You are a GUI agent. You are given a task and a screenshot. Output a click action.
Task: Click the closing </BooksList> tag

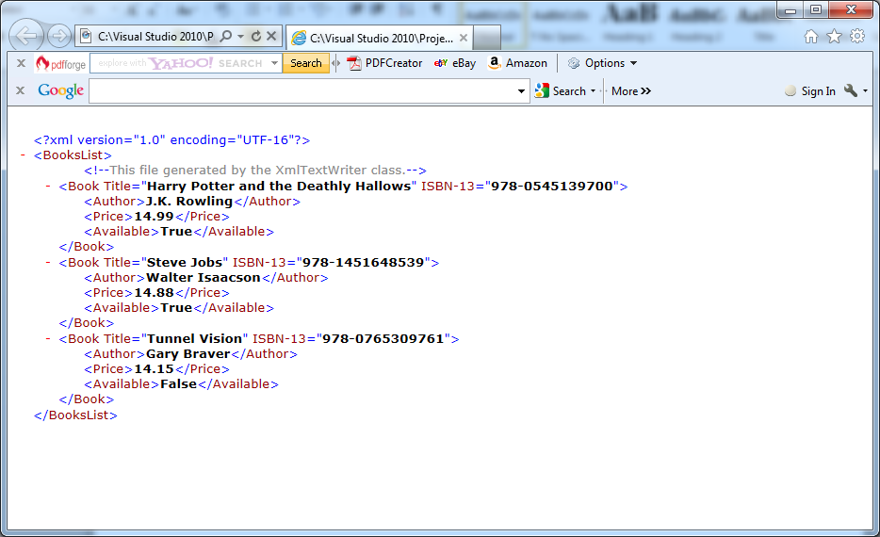tap(75, 415)
